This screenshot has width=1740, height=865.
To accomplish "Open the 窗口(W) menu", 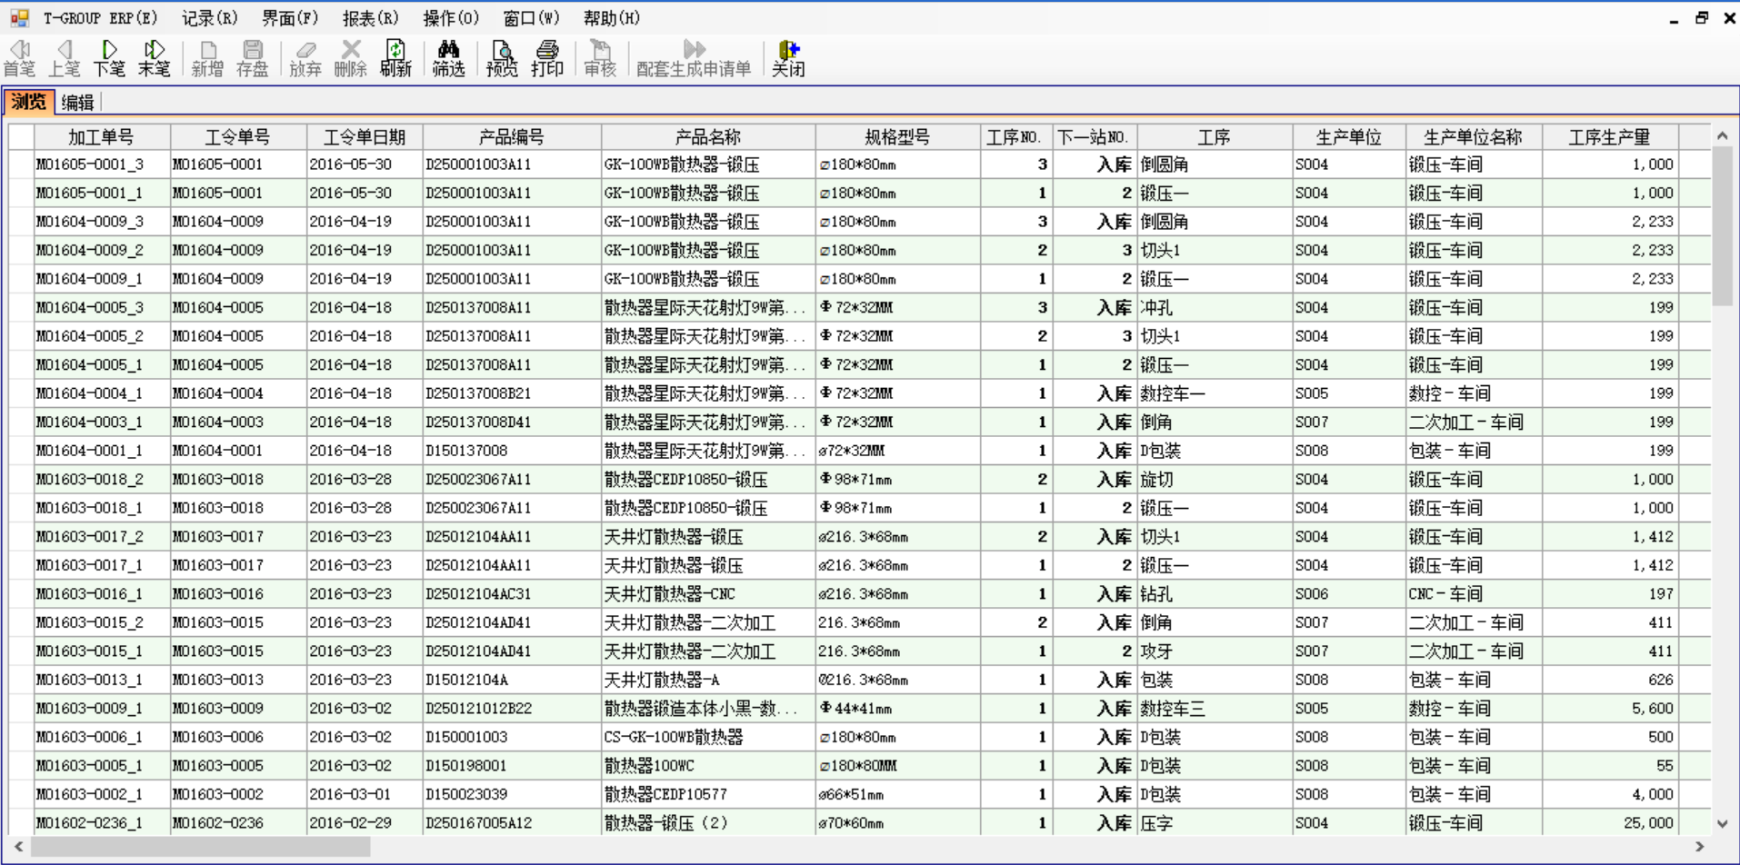I will [x=531, y=18].
